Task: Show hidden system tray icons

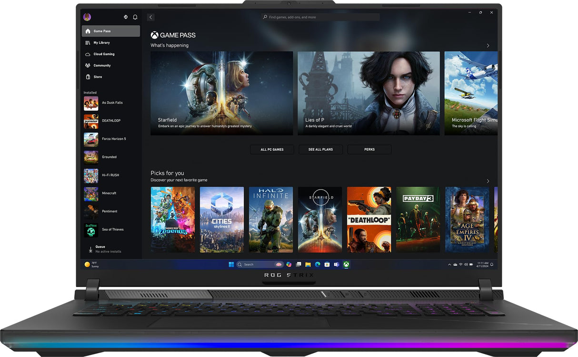Action: [x=449, y=264]
